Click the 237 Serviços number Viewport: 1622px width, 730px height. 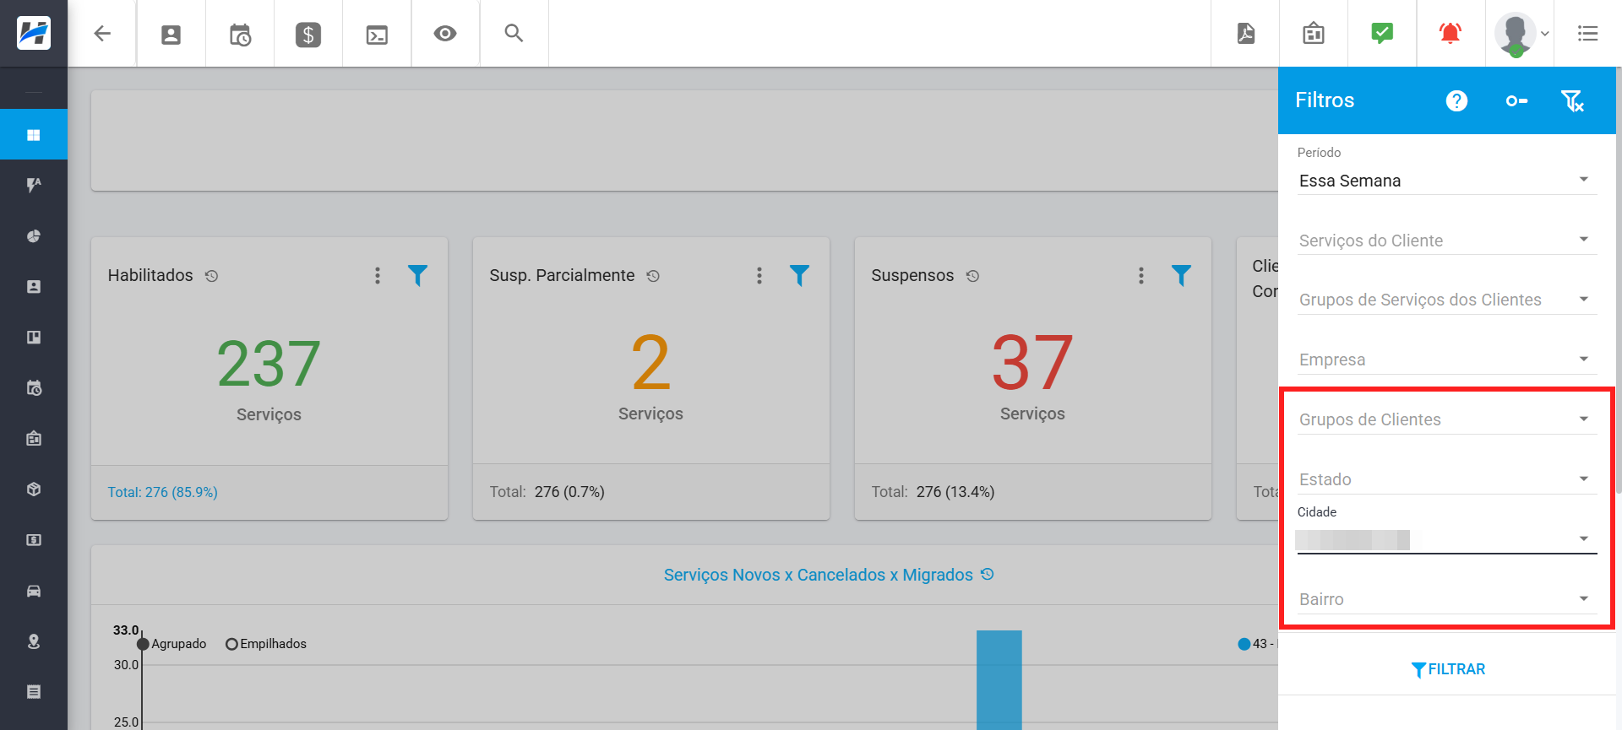pyautogui.click(x=269, y=364)
